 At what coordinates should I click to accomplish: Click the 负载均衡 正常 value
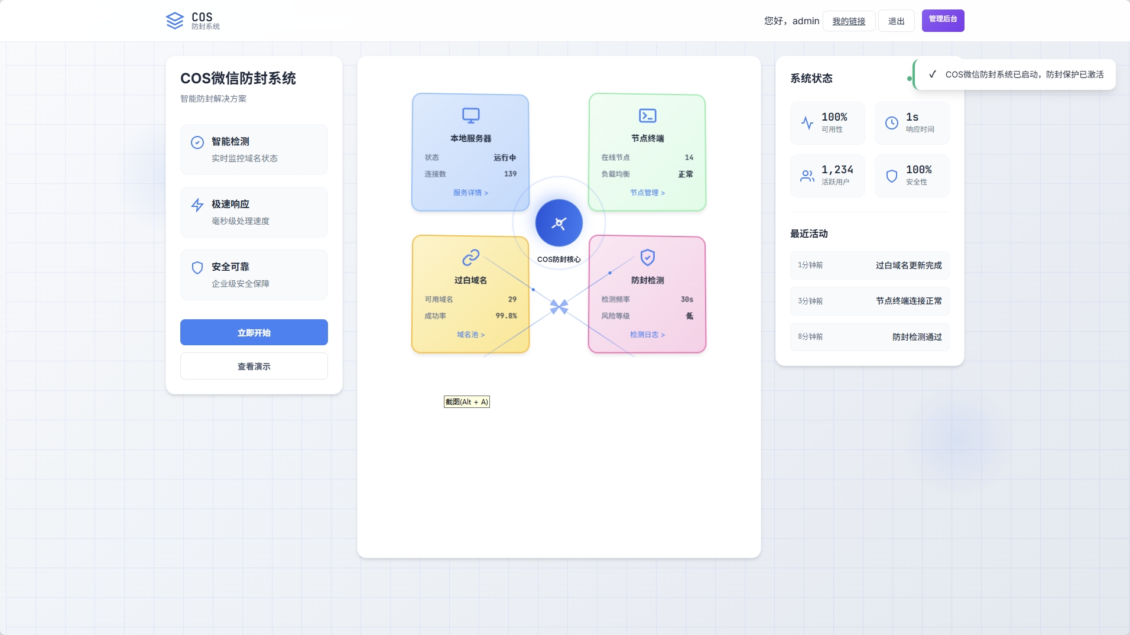(686, 174)
